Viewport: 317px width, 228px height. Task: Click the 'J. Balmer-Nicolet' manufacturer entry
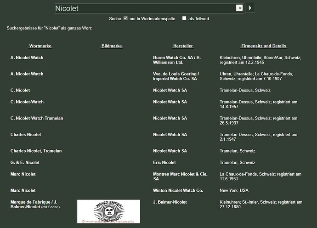(x=170, y=202)
